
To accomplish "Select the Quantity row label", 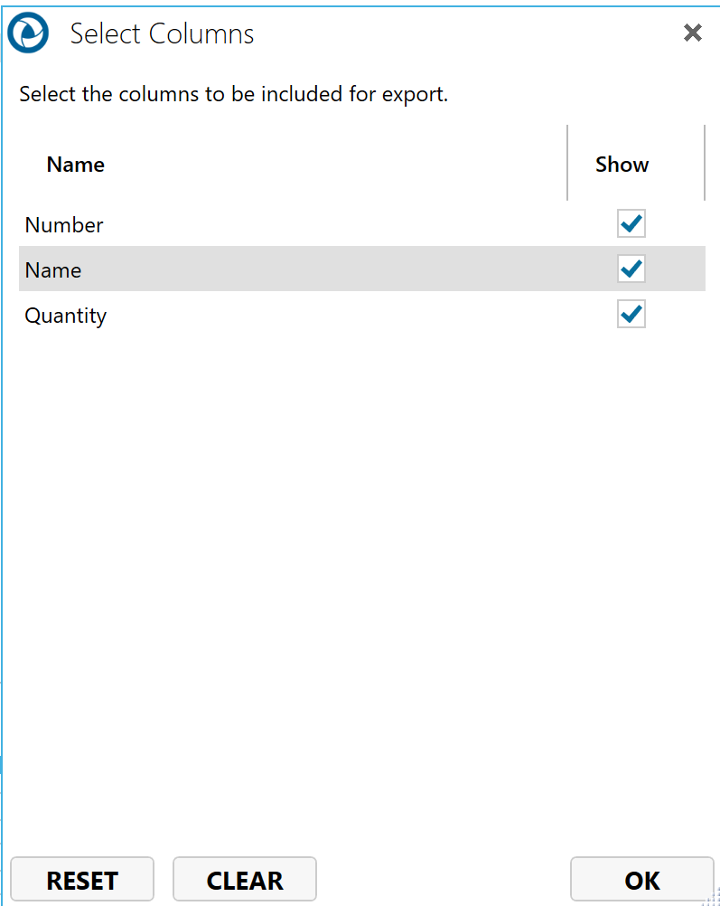I will 66,316.
